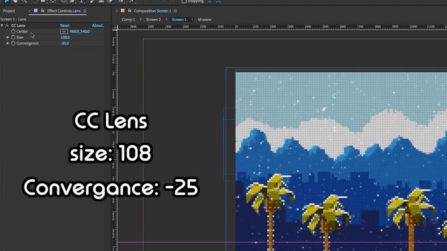Edit the Center value 960.0,540.0
Screen dimensions: 447x251
80,31
